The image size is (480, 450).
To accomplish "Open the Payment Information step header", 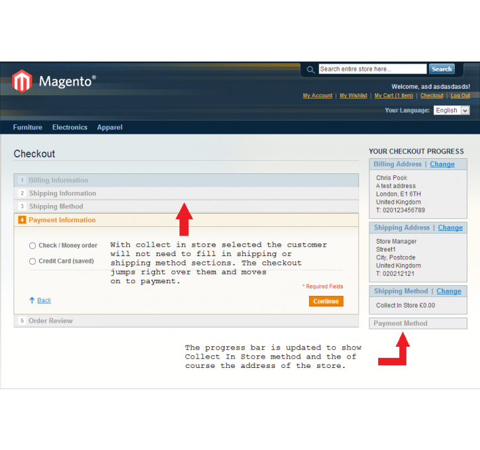I will [x=186, y=220].
